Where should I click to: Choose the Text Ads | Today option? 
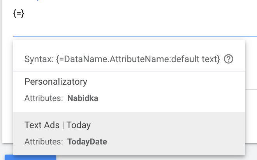click(x=58, y=125)
